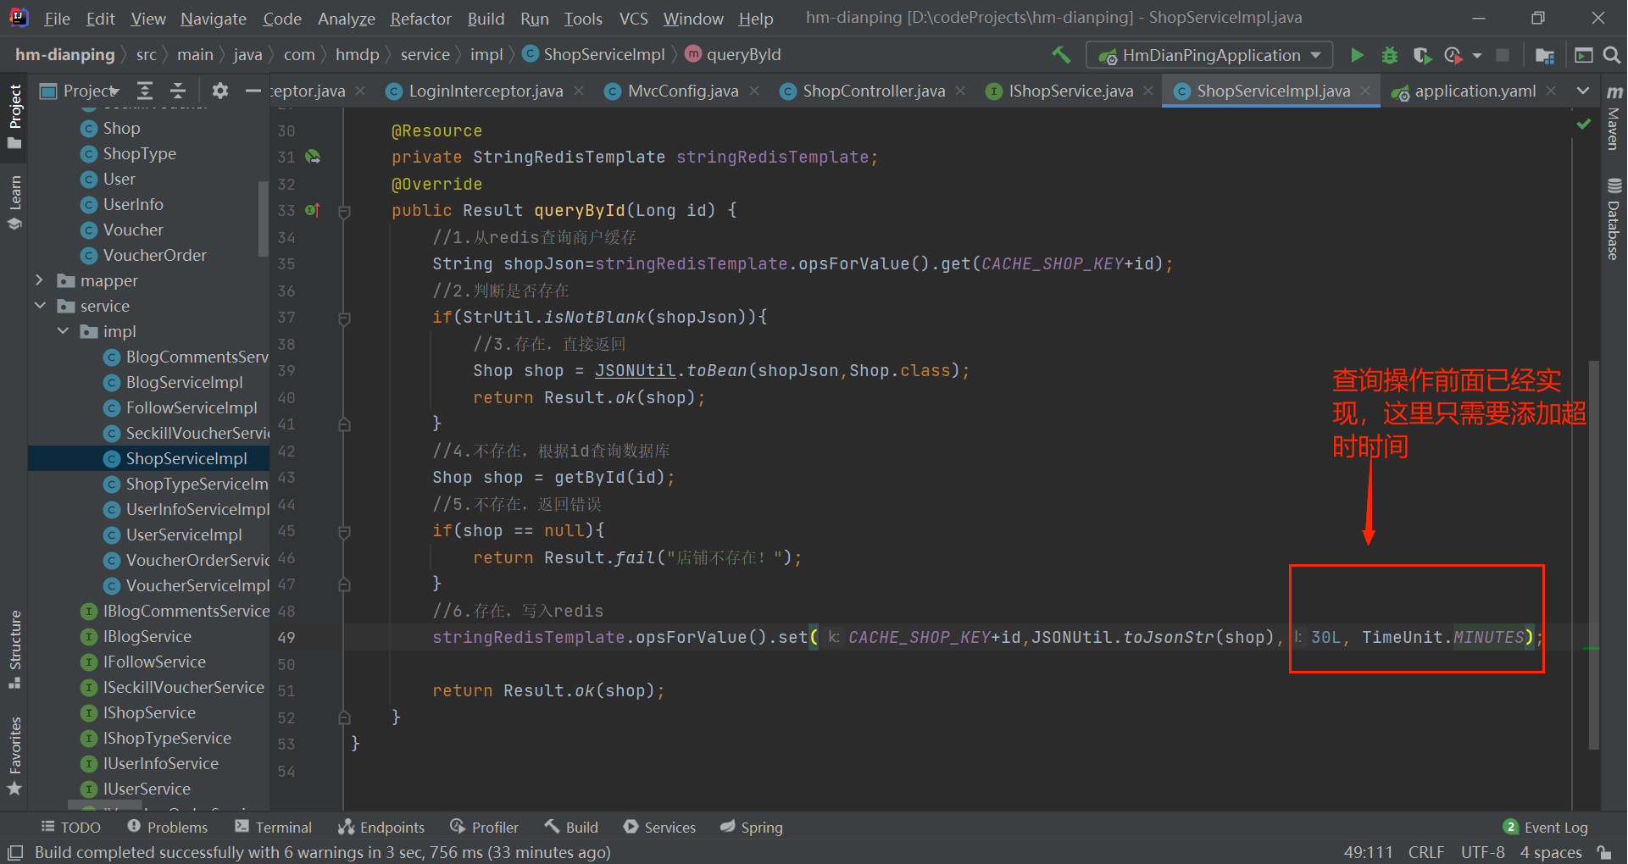Viewport: 1628px width, 864px height.
Task: Open IShopService in project tree
Action: click(x=149, y=712)
